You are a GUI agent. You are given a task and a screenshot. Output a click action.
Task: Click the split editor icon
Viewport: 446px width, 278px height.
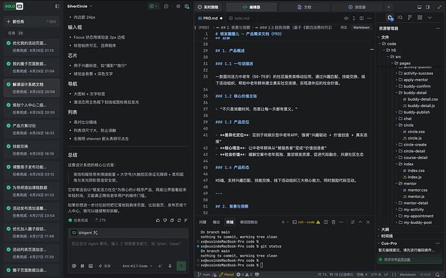point(361,18)
